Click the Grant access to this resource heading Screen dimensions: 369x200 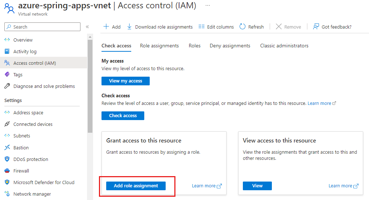(x=144, y=140)
